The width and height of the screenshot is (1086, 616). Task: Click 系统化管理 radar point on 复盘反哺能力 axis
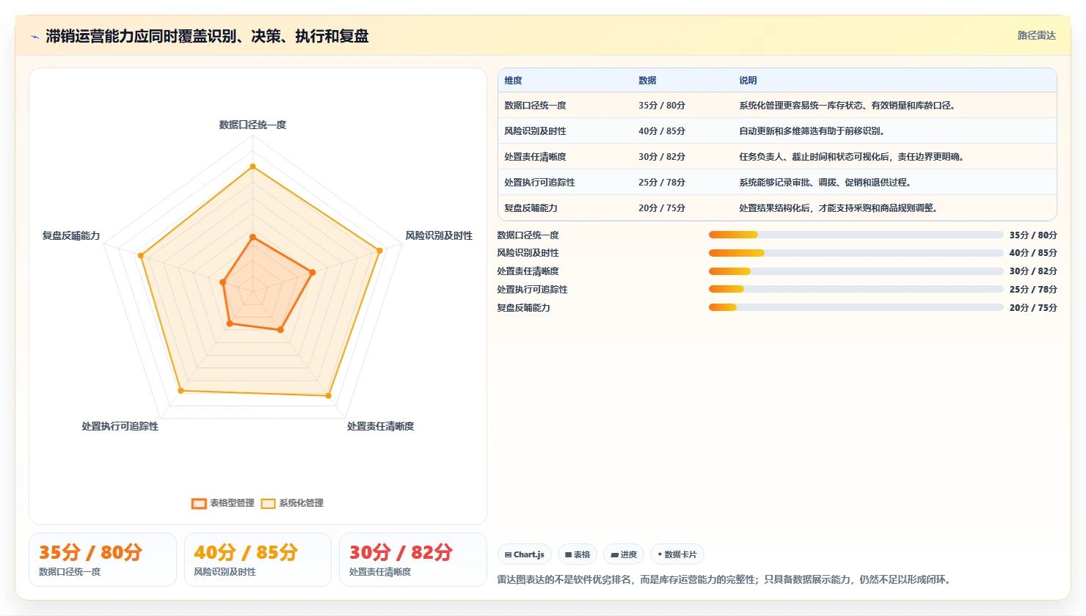141,255
